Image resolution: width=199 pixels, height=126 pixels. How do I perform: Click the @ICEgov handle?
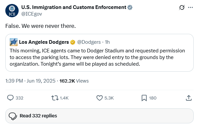[x=32, y=14]
